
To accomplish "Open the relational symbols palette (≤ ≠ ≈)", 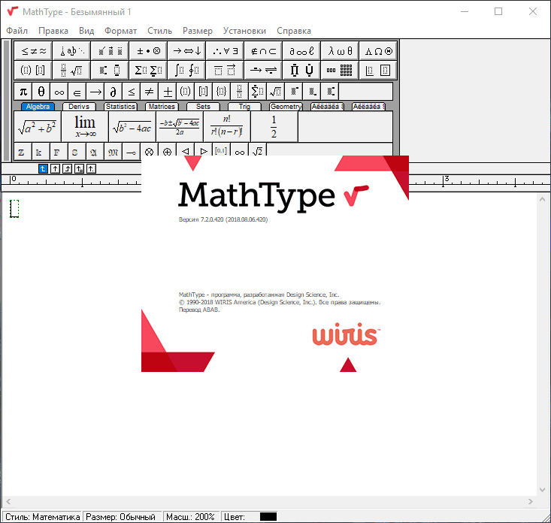I will pos(33,51).
